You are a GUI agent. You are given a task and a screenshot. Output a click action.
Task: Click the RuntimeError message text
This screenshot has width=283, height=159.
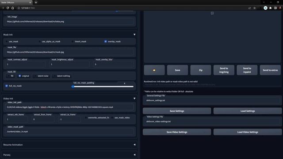point(171,81)
